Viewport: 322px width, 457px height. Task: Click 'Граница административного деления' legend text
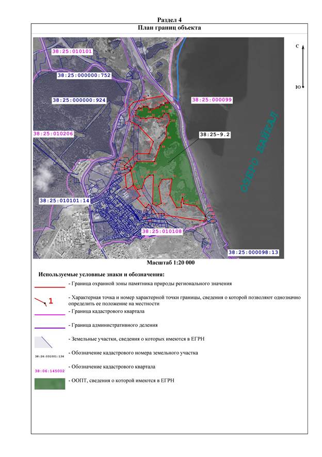[113, 325]
